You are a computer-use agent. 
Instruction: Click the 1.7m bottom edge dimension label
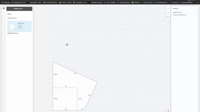[x=82, y=109]
